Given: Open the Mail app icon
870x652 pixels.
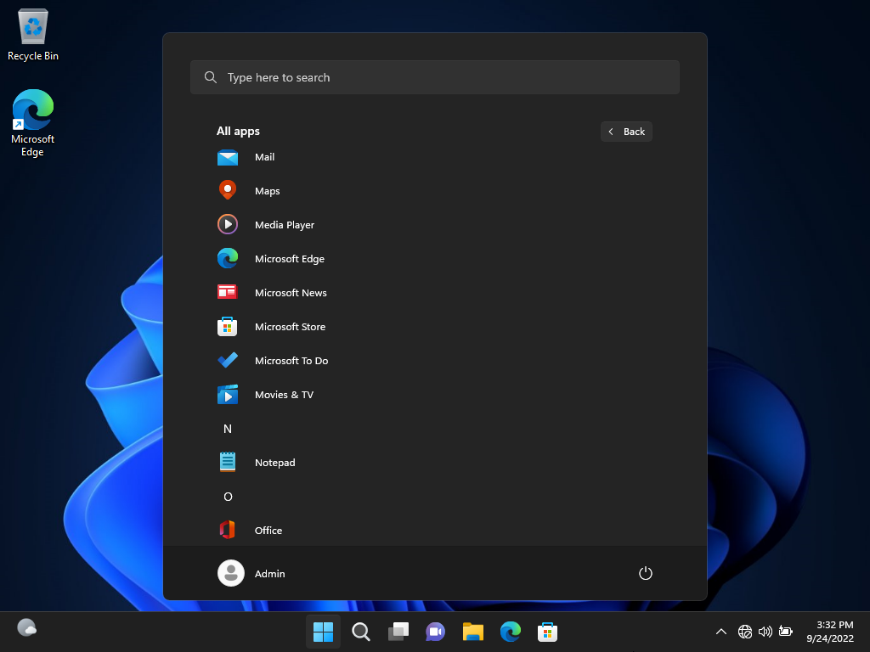Looking at the screenshot, I should point(228,157).
